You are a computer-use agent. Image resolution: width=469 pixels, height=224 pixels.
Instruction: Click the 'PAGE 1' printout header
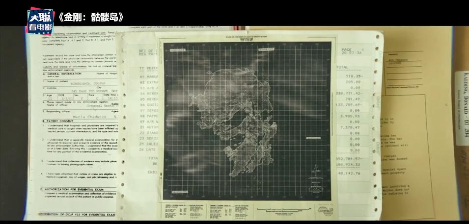[353, 50]
